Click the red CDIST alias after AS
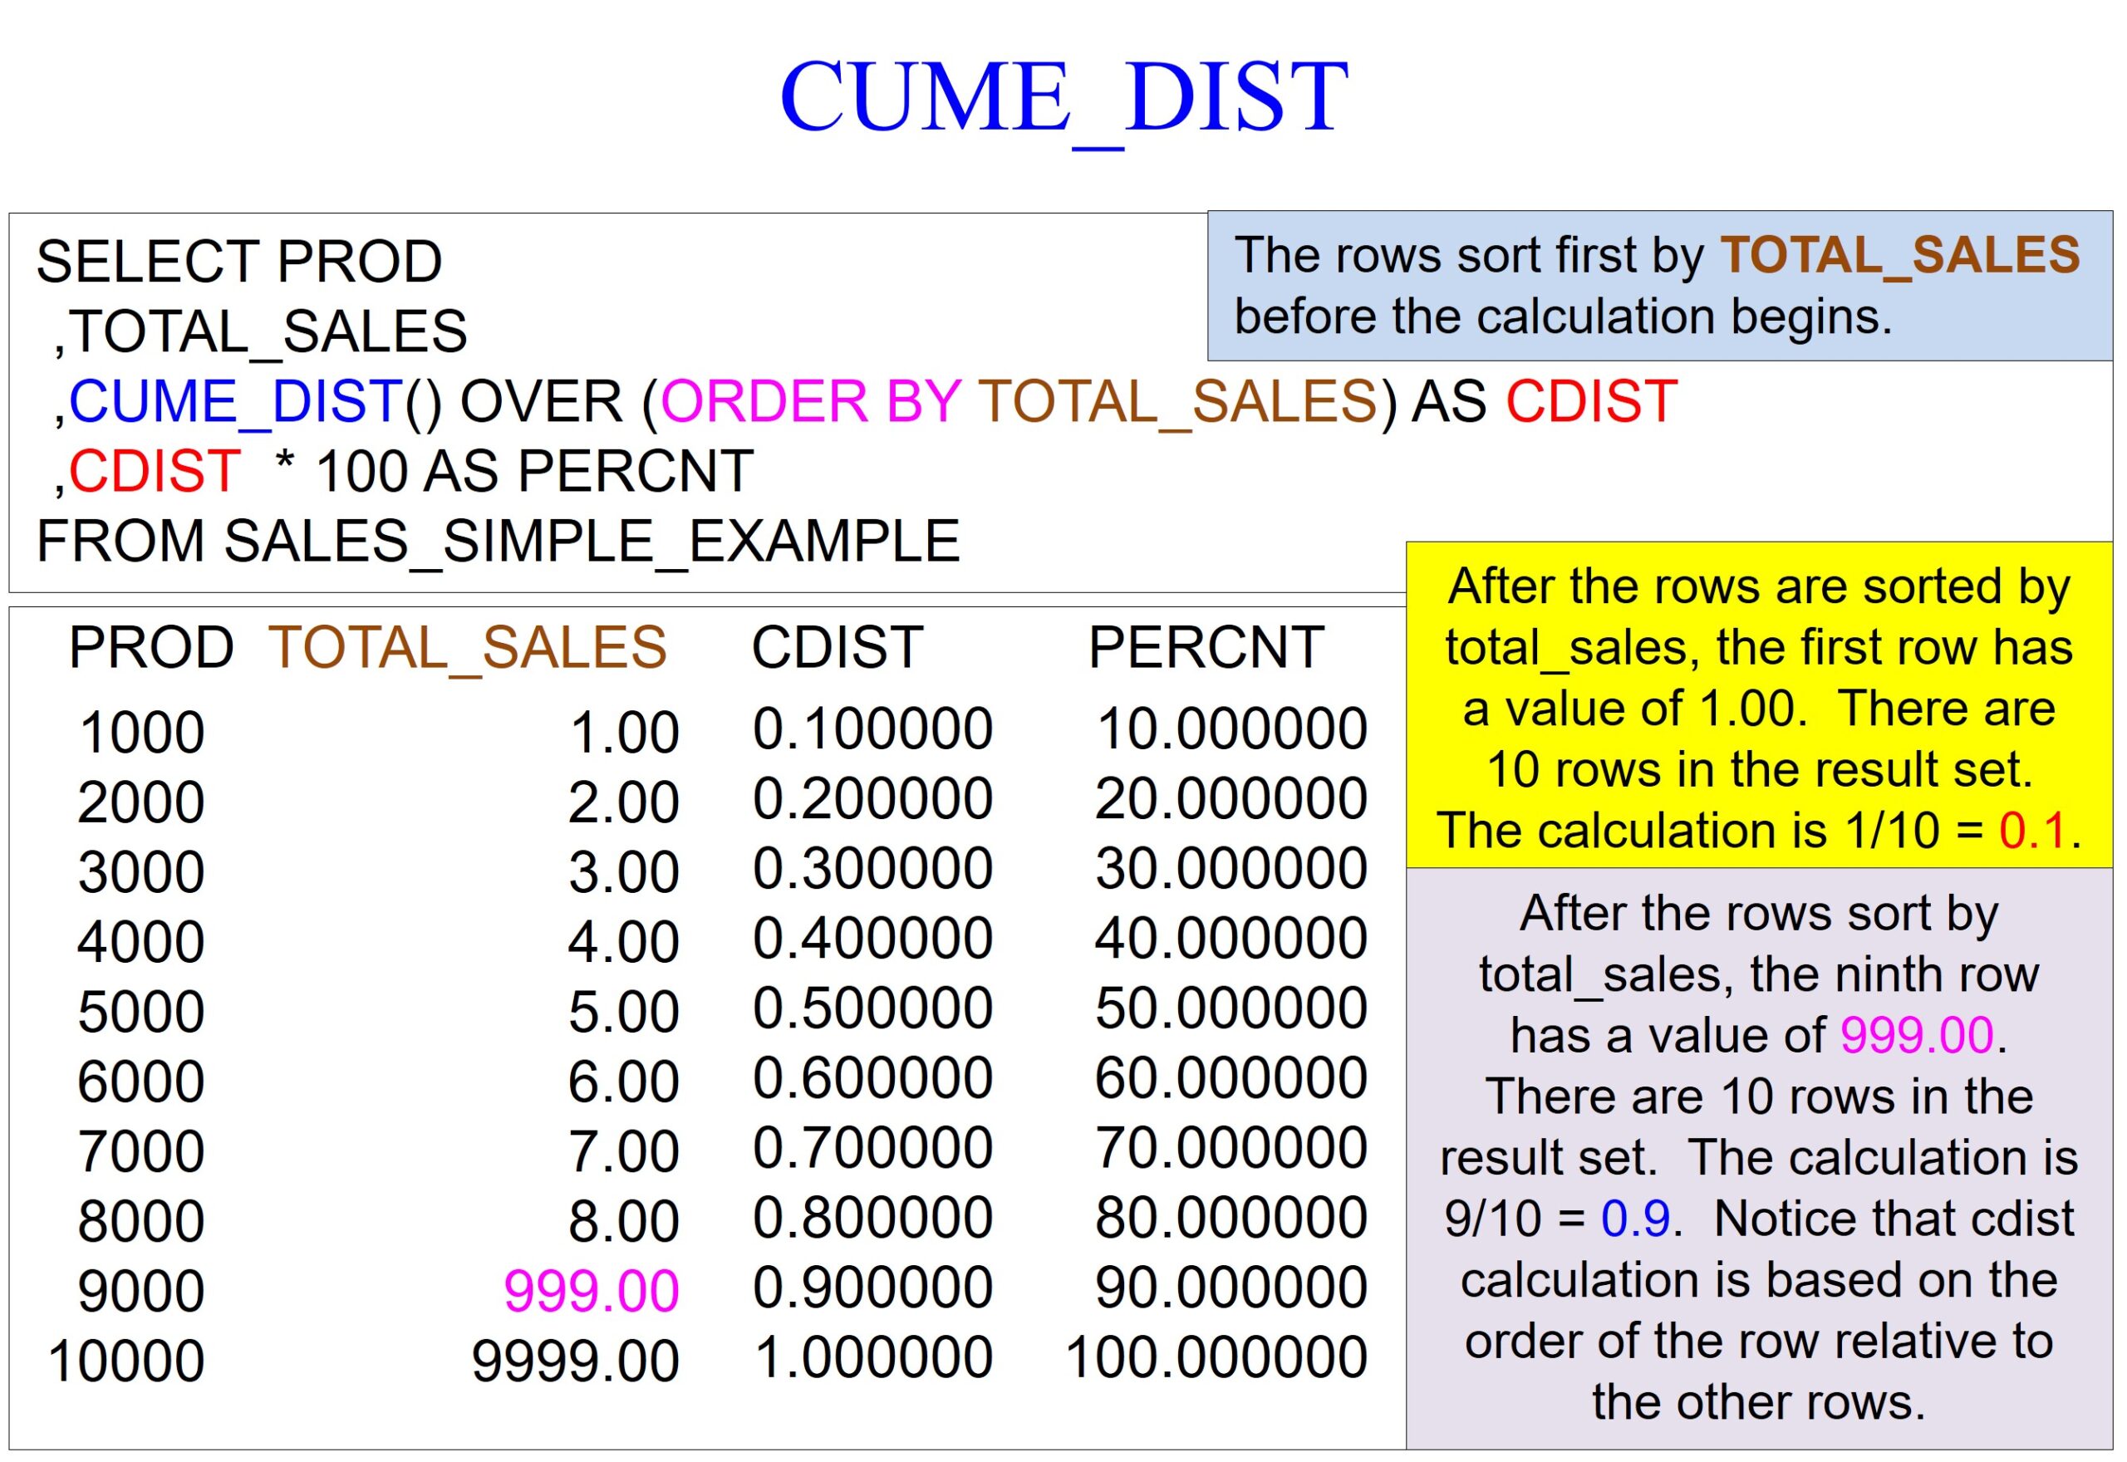 (x=1591, y=402)
